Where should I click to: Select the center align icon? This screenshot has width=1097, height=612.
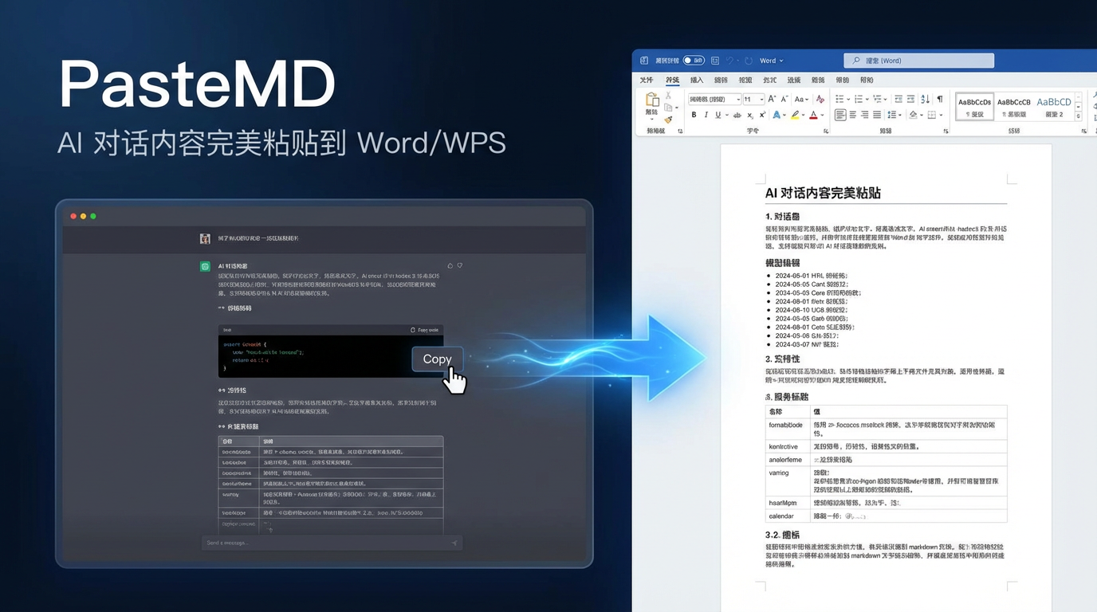[x=853, y=116]
